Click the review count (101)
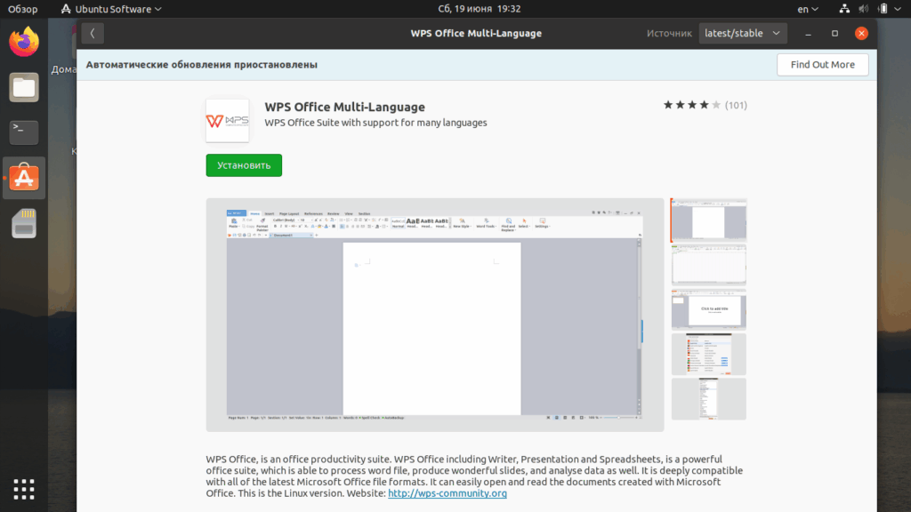This screenshot has height=512, width=911. point(736,105)
